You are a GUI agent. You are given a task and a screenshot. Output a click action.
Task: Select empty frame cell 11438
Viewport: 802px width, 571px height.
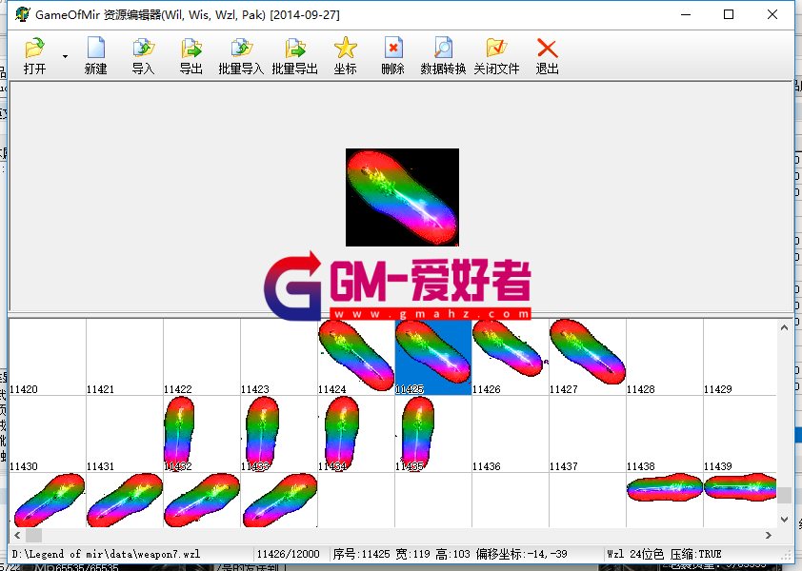[x=666, y=434]
